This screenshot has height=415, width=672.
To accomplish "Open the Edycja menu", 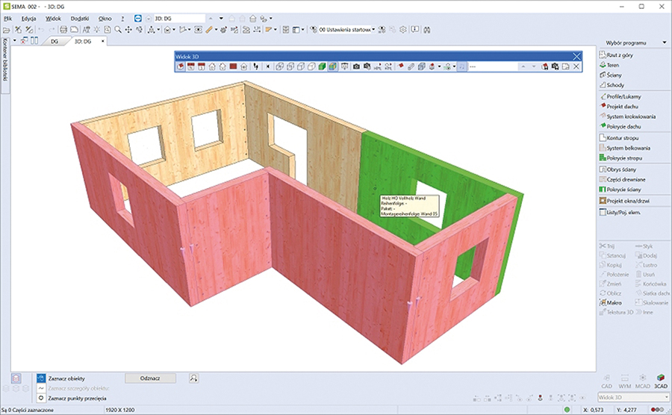I will 29,17.
